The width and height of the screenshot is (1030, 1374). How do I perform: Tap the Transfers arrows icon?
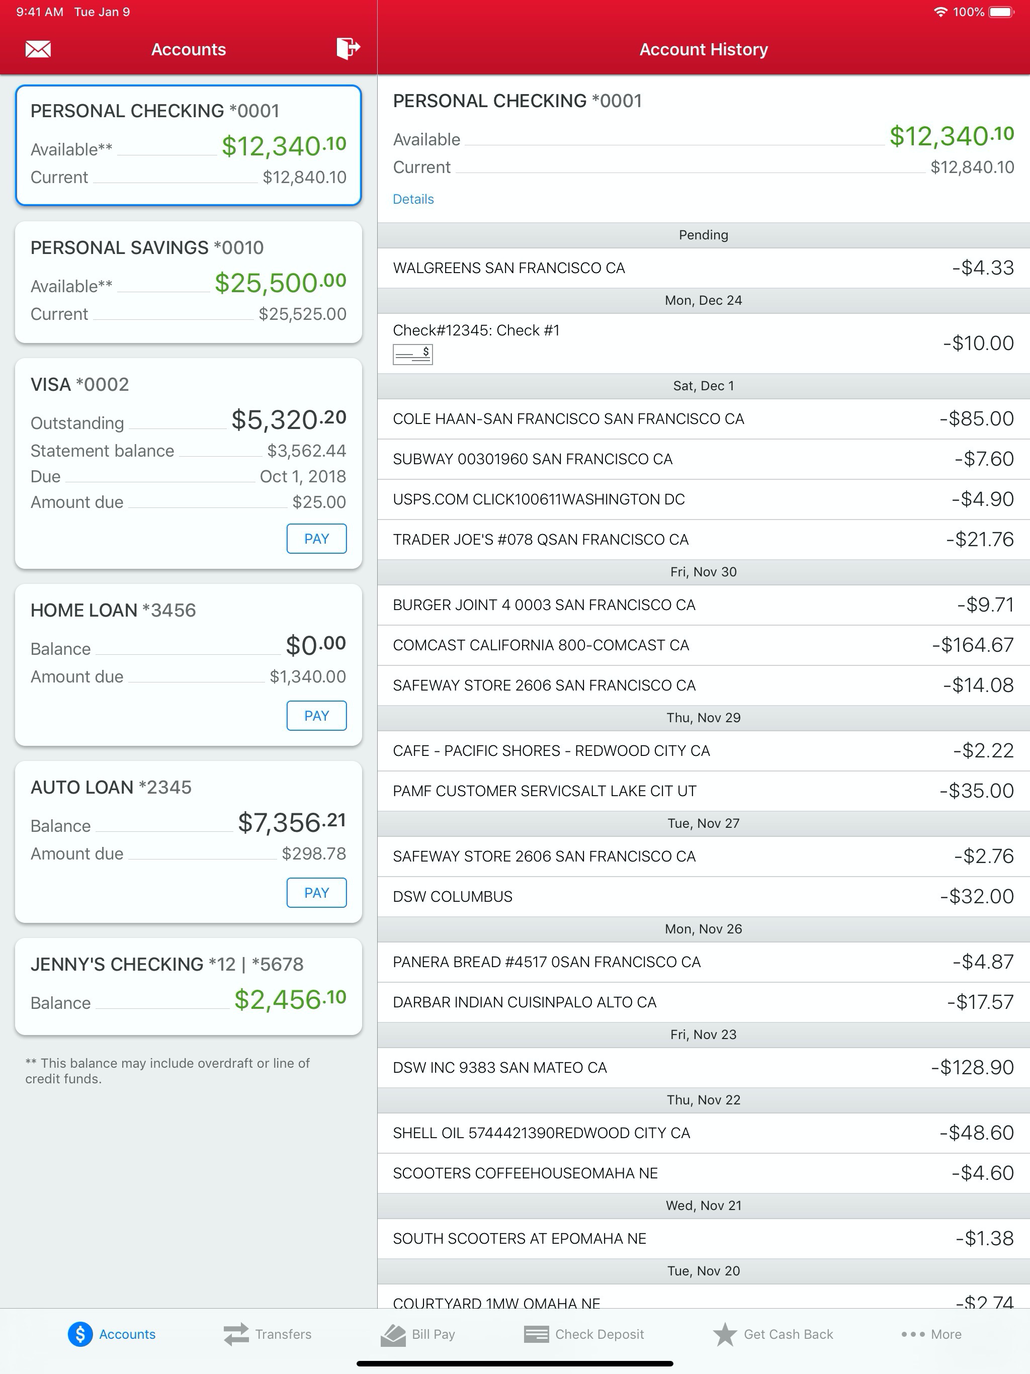tap(236, 1334)
